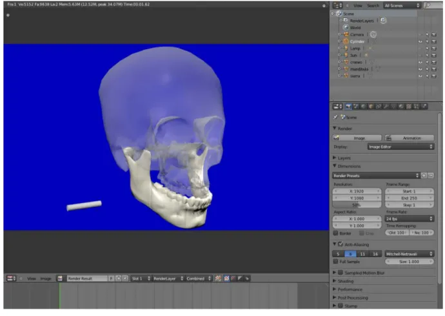
Task: Open the Render properties tab icon
Action: (x=348, y=107)
